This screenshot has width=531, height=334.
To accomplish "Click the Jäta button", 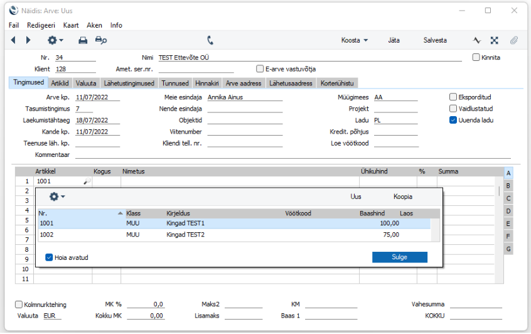I will pos(394,40).
